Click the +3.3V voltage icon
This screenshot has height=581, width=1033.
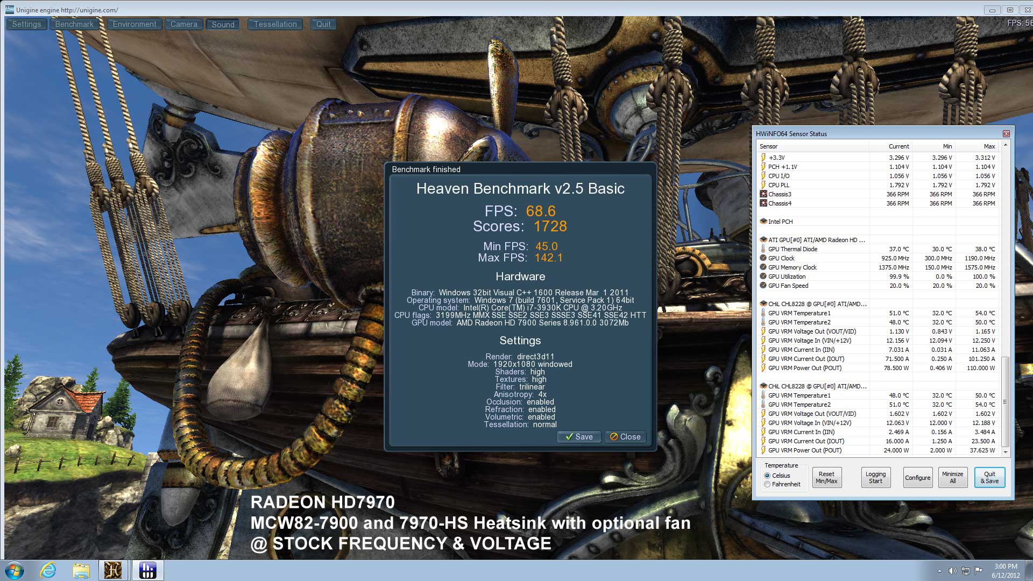click(x=763, y=158)
